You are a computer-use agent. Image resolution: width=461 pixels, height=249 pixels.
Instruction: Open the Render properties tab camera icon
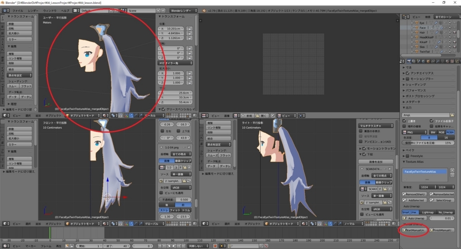409,61
